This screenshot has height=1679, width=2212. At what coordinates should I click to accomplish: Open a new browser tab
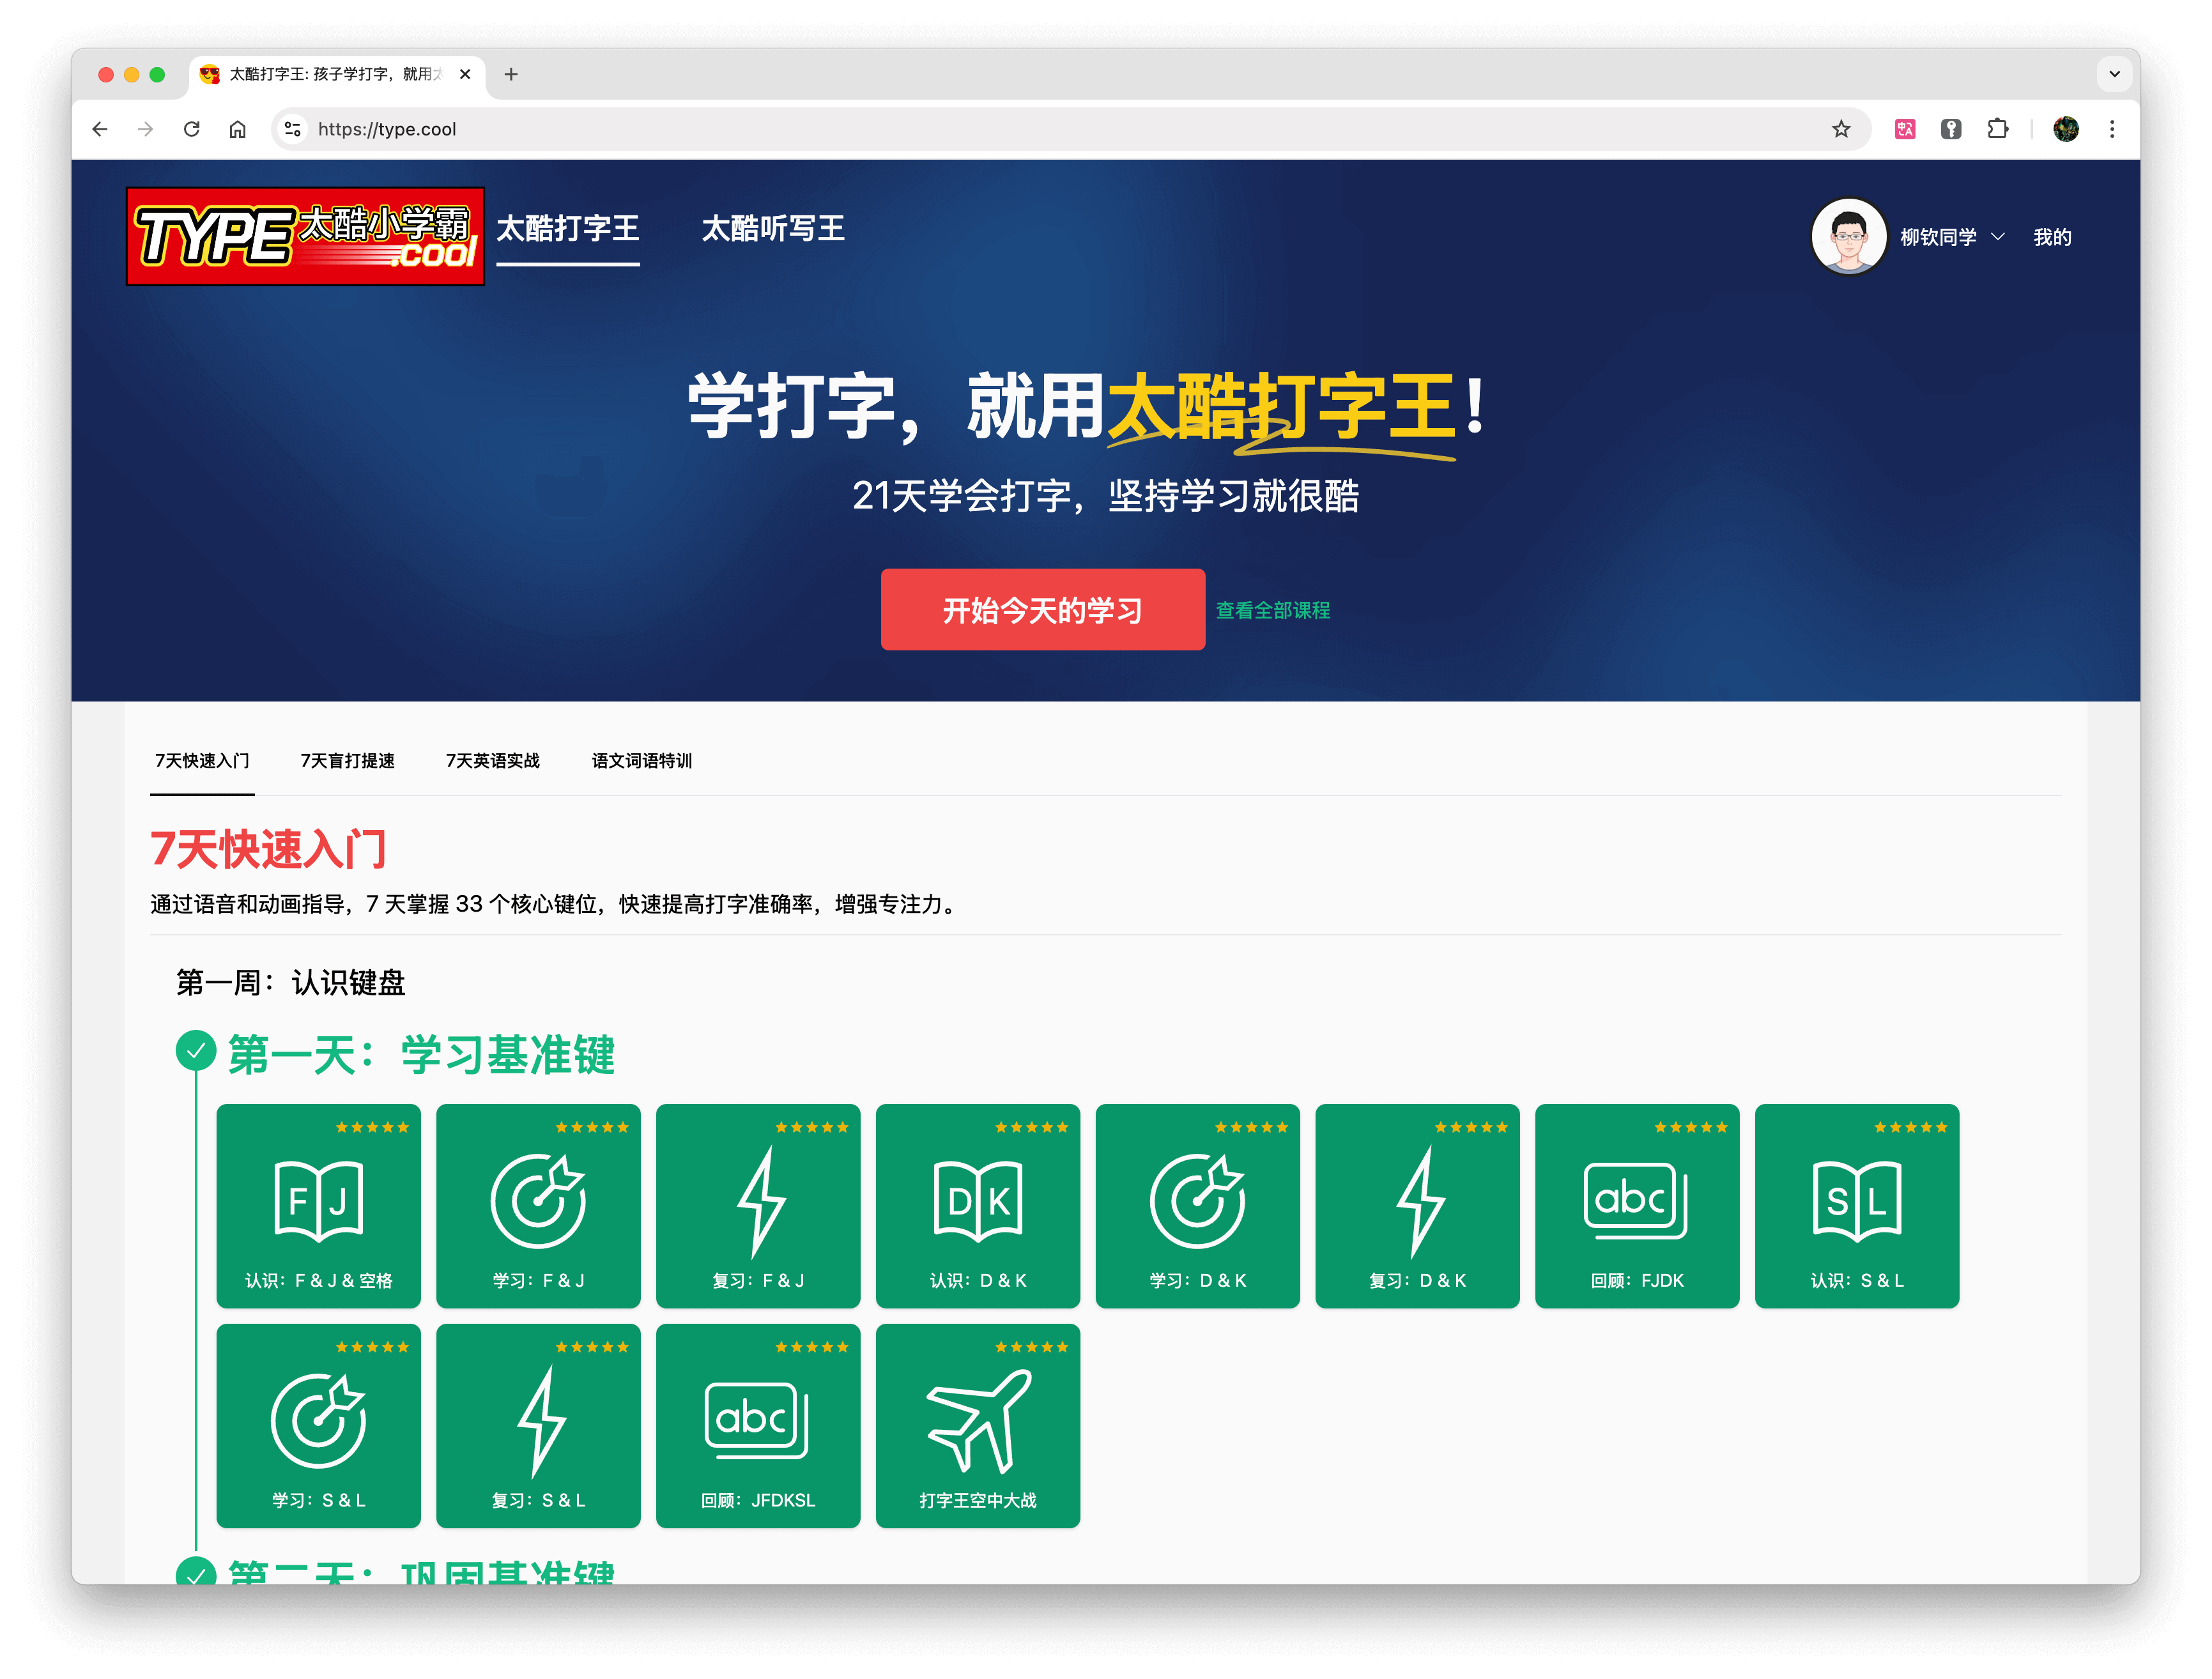tap(511, 74)
